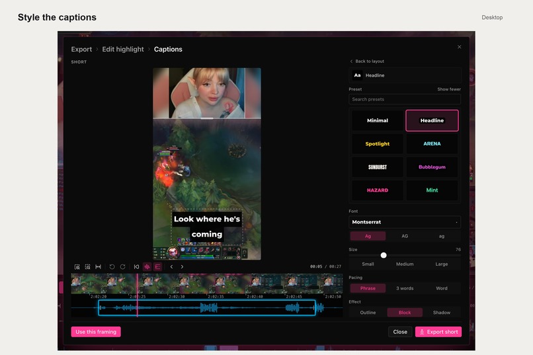The image size is (533, 355).
Task: Click the webcam area in preview
Action: point(207,93)
